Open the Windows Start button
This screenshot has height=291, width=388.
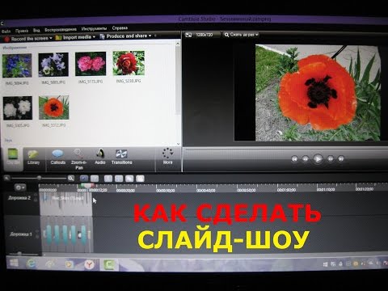[14, 263]
